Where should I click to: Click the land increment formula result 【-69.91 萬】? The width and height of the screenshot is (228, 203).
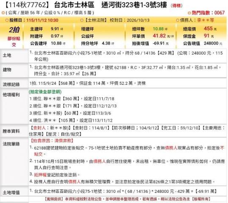206,191
